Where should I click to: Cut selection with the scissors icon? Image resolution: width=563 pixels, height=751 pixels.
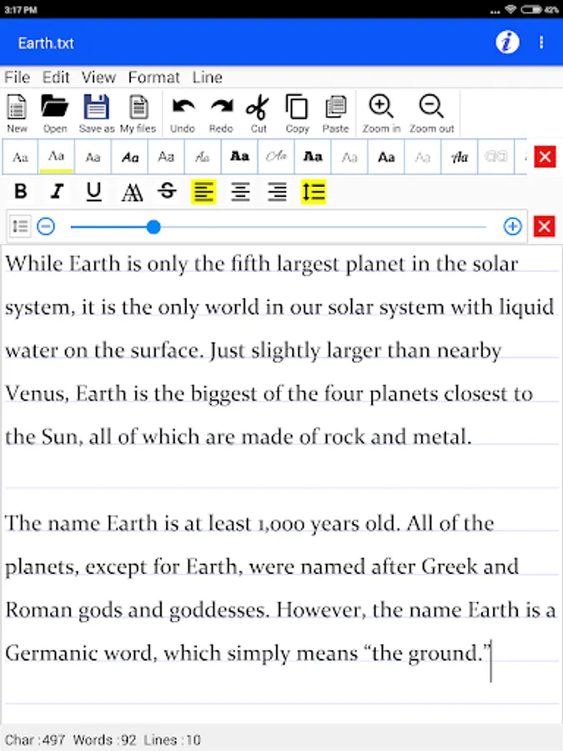[x=258, y=113]
